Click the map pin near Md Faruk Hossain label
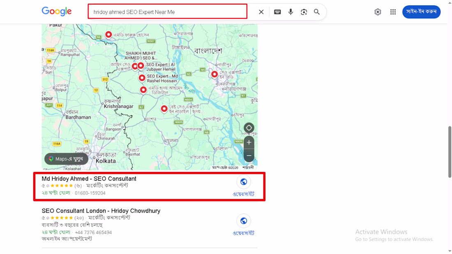Screen dimensions: 452x254 pyautogui.click(x=108, y=35)
